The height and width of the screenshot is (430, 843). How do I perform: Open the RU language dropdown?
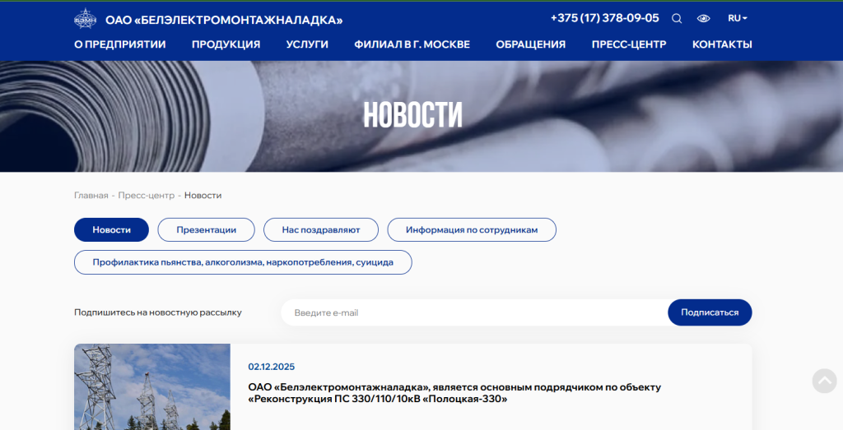point(738,18)
